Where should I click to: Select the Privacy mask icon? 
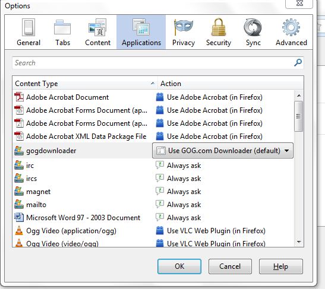pyautogui.click(x=184, y=27)
